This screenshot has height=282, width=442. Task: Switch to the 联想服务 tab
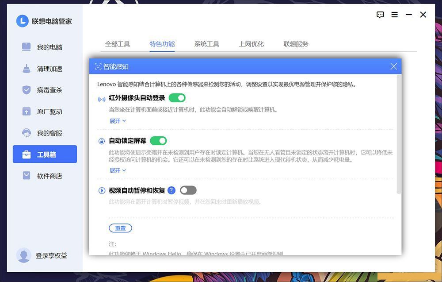point(296,44)
